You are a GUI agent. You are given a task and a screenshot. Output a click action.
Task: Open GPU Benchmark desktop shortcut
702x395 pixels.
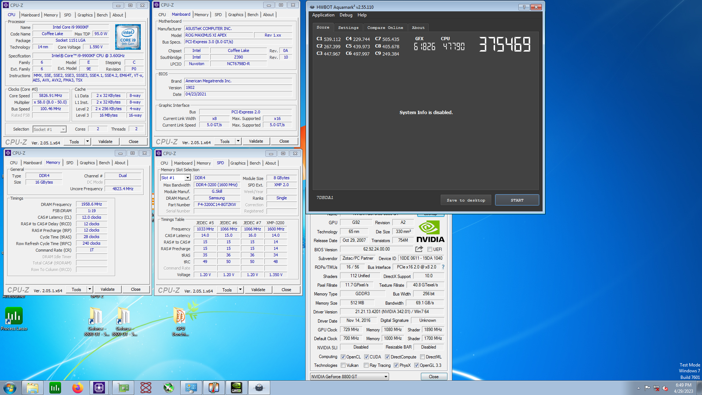(x=180, y=321)
